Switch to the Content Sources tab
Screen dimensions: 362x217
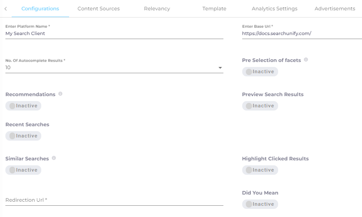click(99, 9)
